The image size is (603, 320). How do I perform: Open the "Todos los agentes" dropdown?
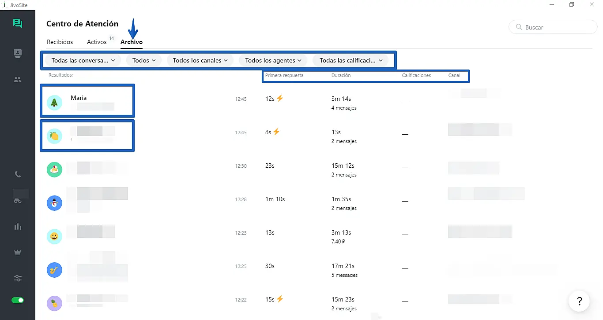[273, 60]
